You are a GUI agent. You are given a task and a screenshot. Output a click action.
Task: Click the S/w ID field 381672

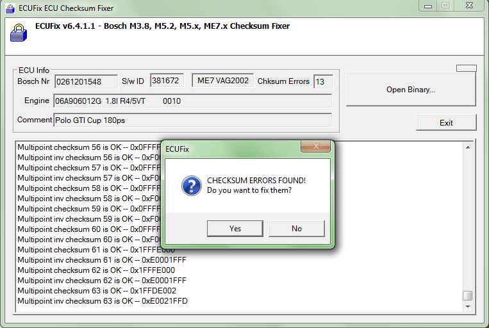(167, 81)
